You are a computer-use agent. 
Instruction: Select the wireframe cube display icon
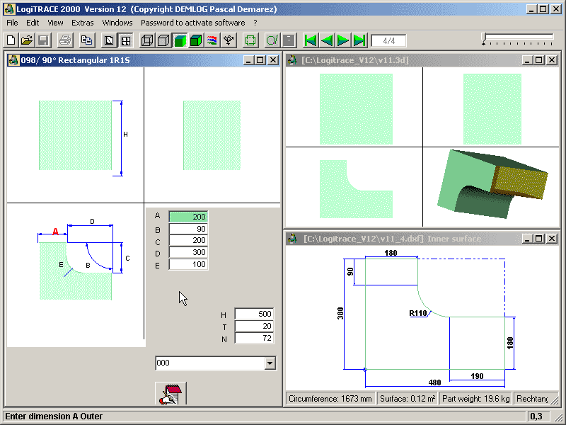[147, 40]
